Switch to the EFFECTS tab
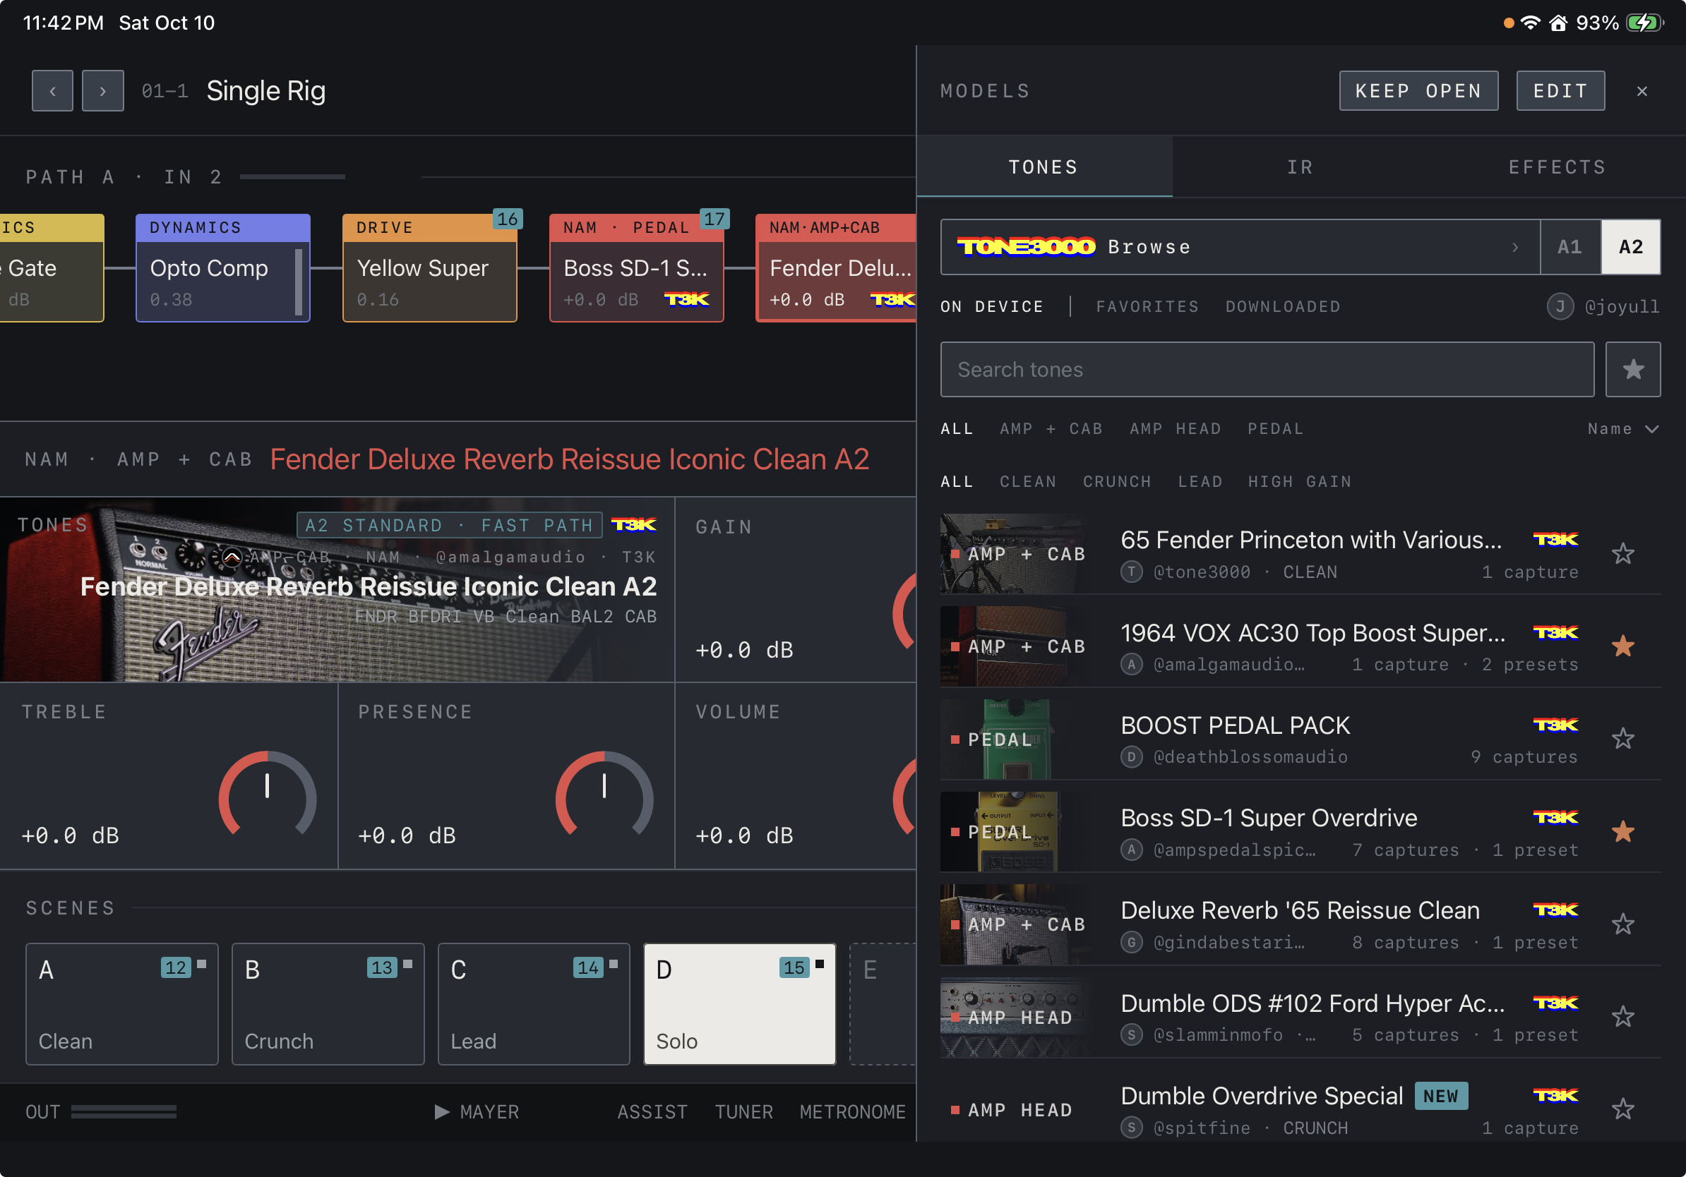 click(x=1557, y=167)
